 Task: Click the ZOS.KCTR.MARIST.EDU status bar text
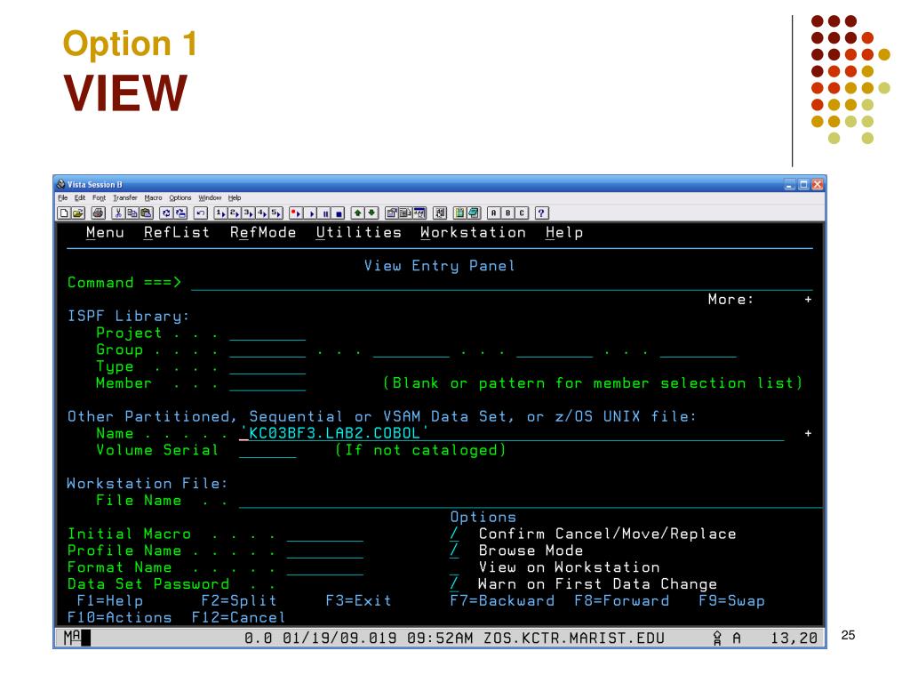tap(574, 639)
